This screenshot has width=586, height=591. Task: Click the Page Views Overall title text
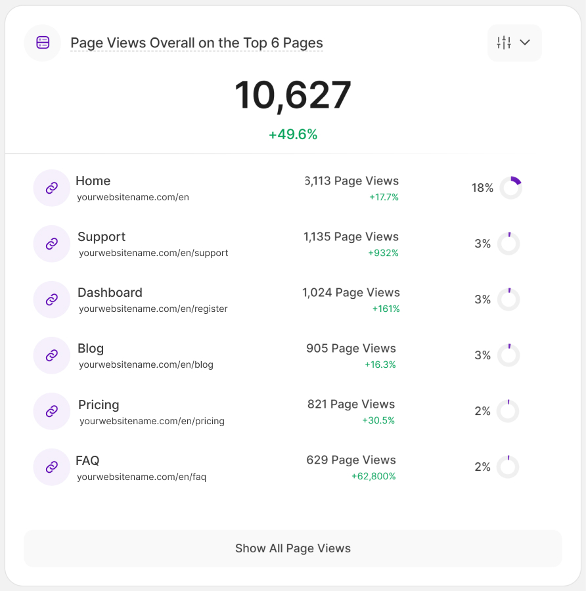tap(196, 43)
